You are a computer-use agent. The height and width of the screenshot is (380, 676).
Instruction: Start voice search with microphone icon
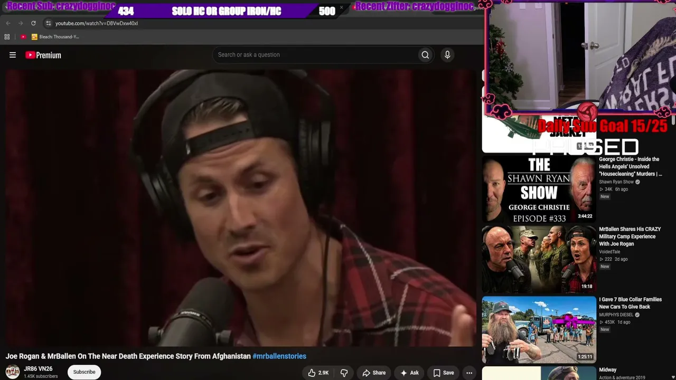(447, 55)
